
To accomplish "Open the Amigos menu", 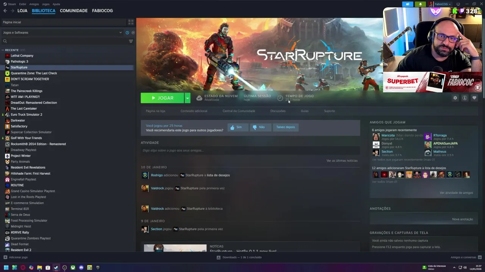I will click(34, 4).
